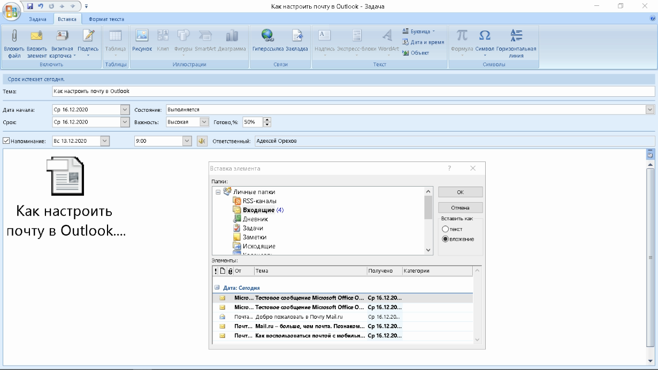Click the Attach File paperclip icon
The image size is (658, 370).
coord(14,36)
